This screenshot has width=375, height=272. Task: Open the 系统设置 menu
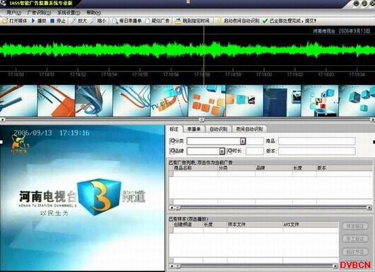68,12
